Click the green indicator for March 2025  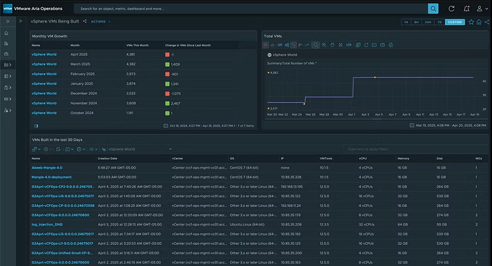click(167, 64)
